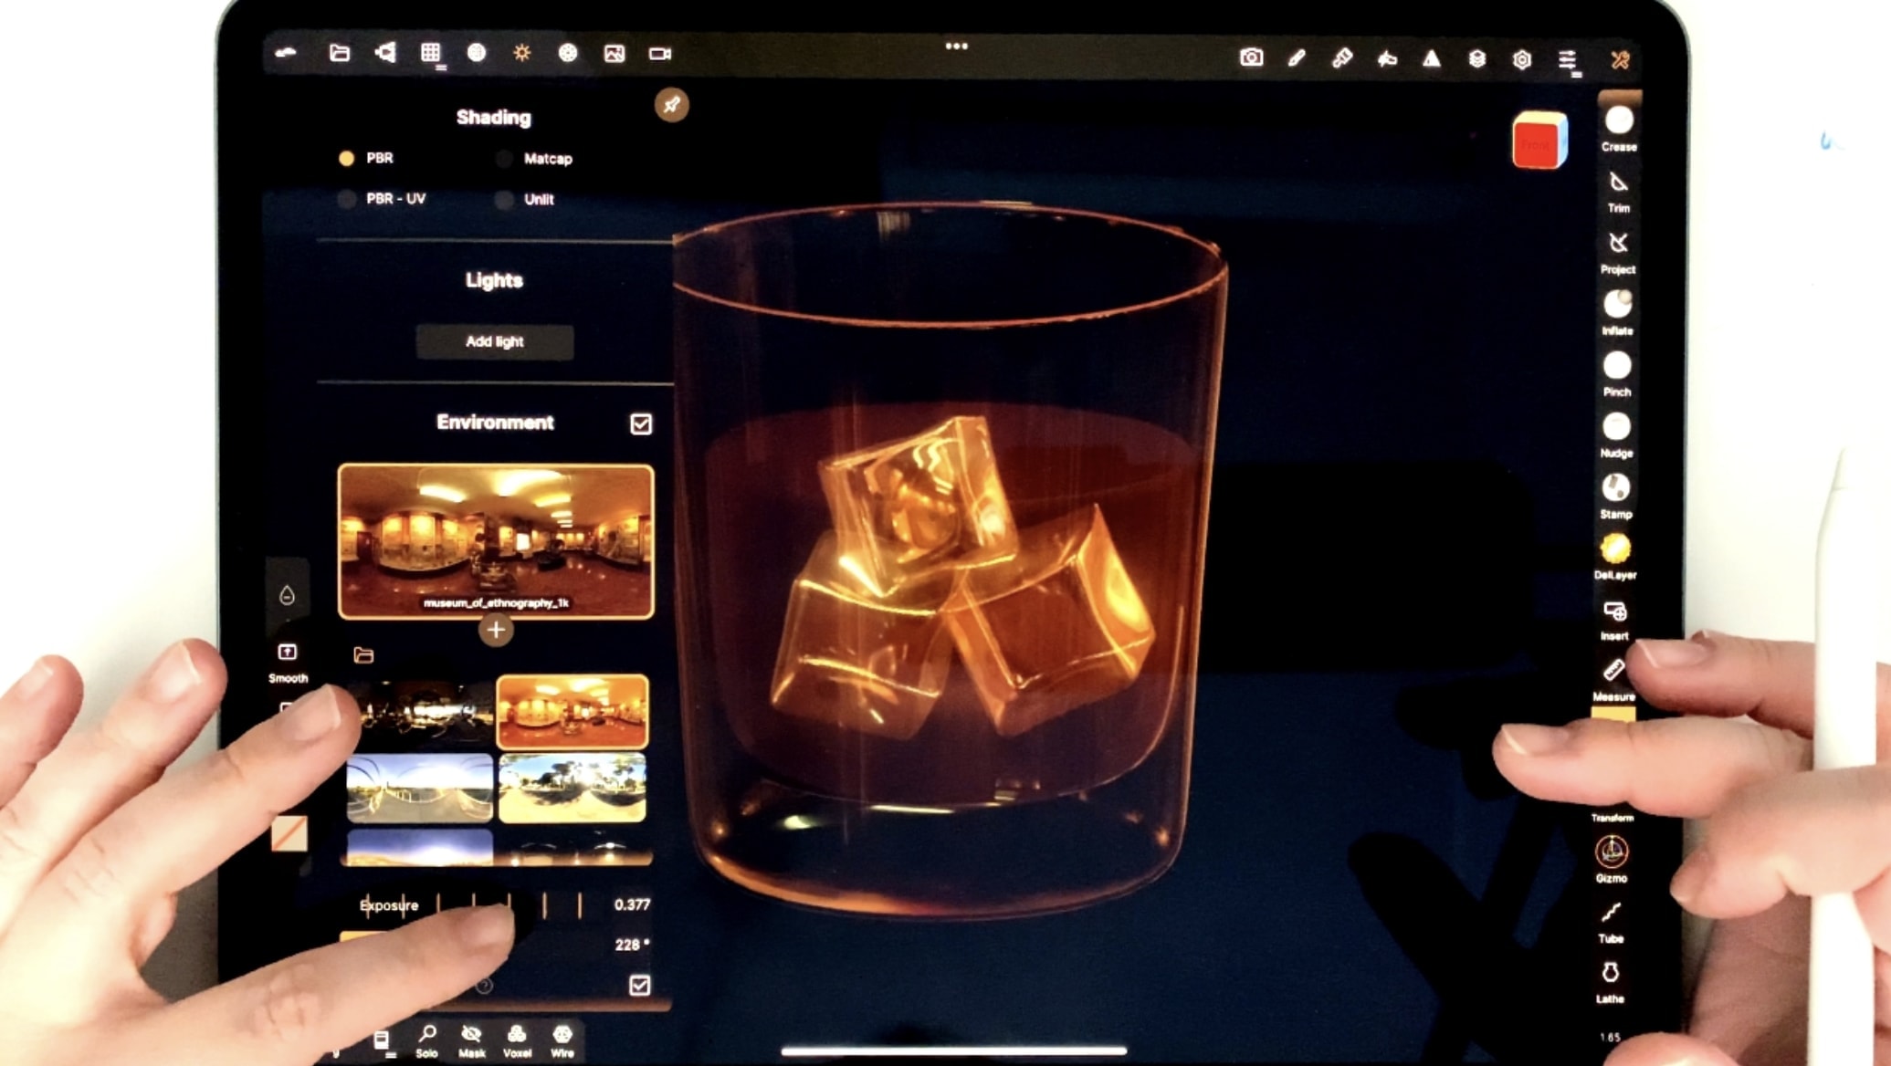Screen dimensions: 1891x1066
Task: Open the Measure tool
Action: (1613, 672)
